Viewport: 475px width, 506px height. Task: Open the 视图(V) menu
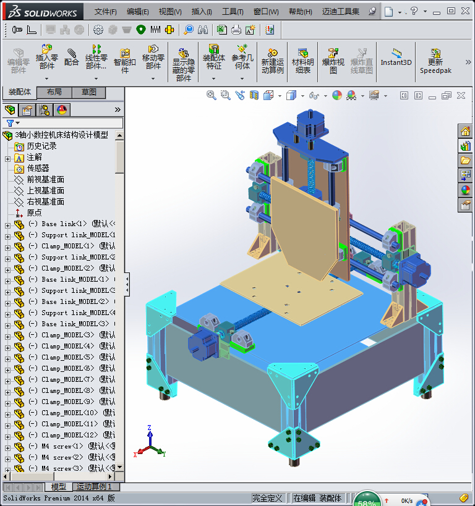pyautogui.click(x=170, y=12)
